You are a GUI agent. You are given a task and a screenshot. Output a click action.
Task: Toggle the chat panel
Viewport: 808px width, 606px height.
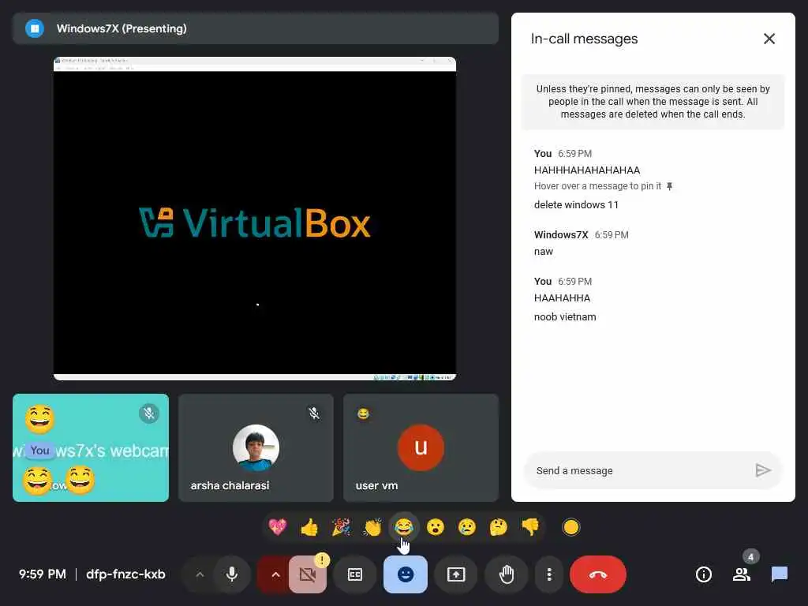coord(780,574)
